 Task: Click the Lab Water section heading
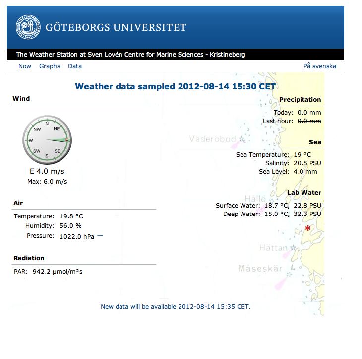point(304,193)
